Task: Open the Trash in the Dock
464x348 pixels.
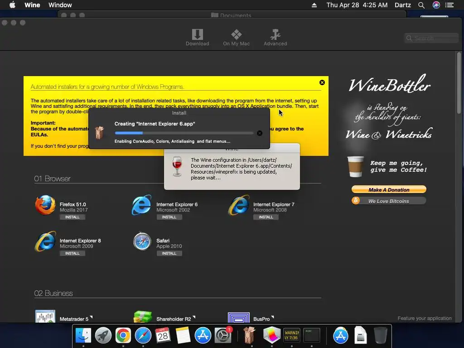Action: tap(380, 336)
